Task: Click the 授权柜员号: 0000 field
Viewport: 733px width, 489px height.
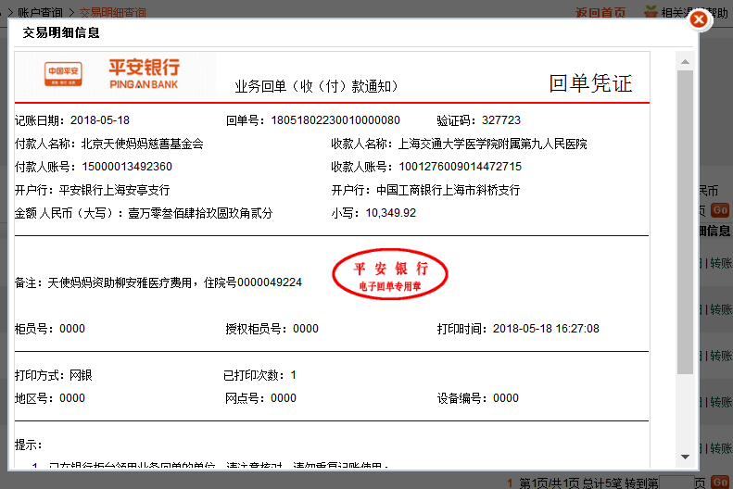Action: pyautogui.click(x=272, y=329)
